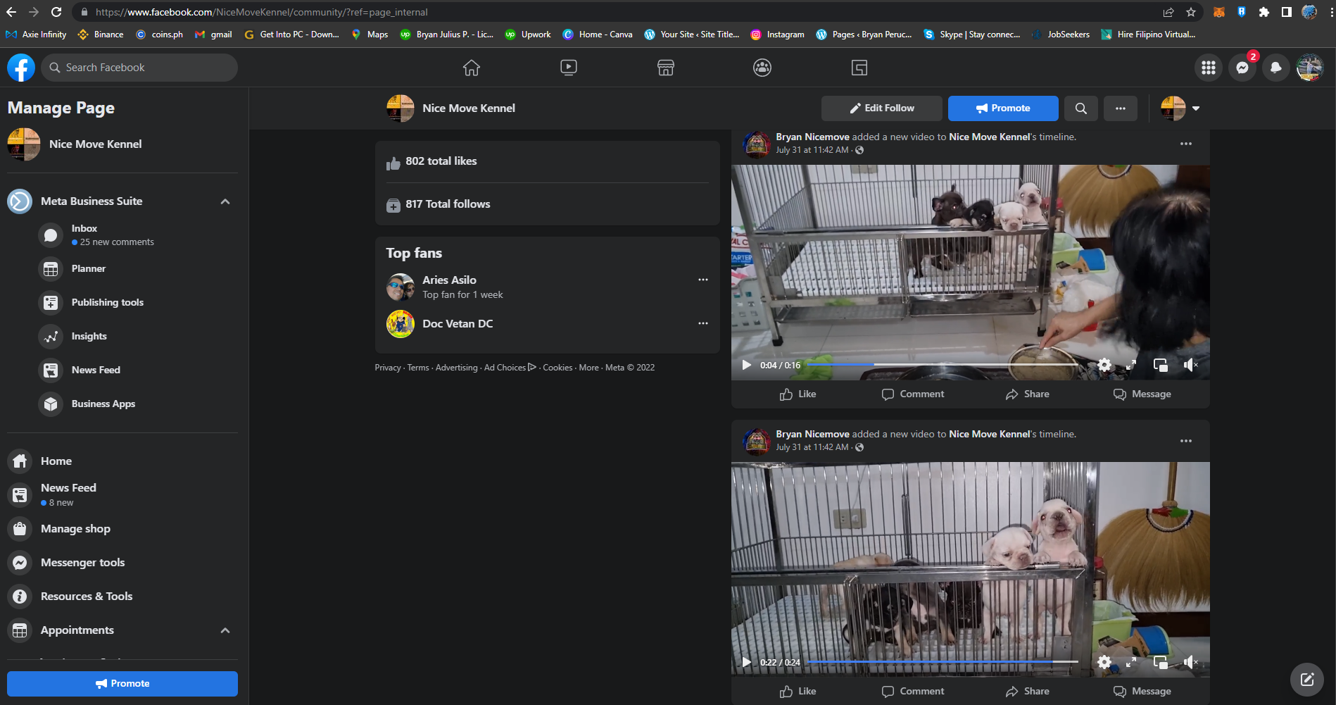Seek within the 0:16 video progress bar
Screen dimensions: 1336x705
[943, 365]
